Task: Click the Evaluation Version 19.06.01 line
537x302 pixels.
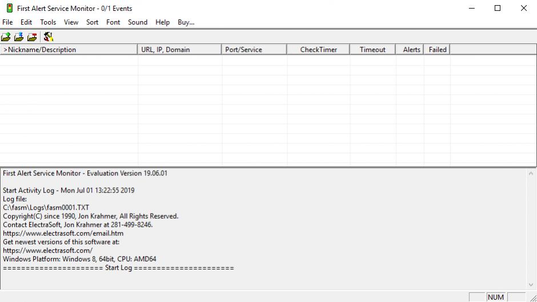Action: pos(85,173)
